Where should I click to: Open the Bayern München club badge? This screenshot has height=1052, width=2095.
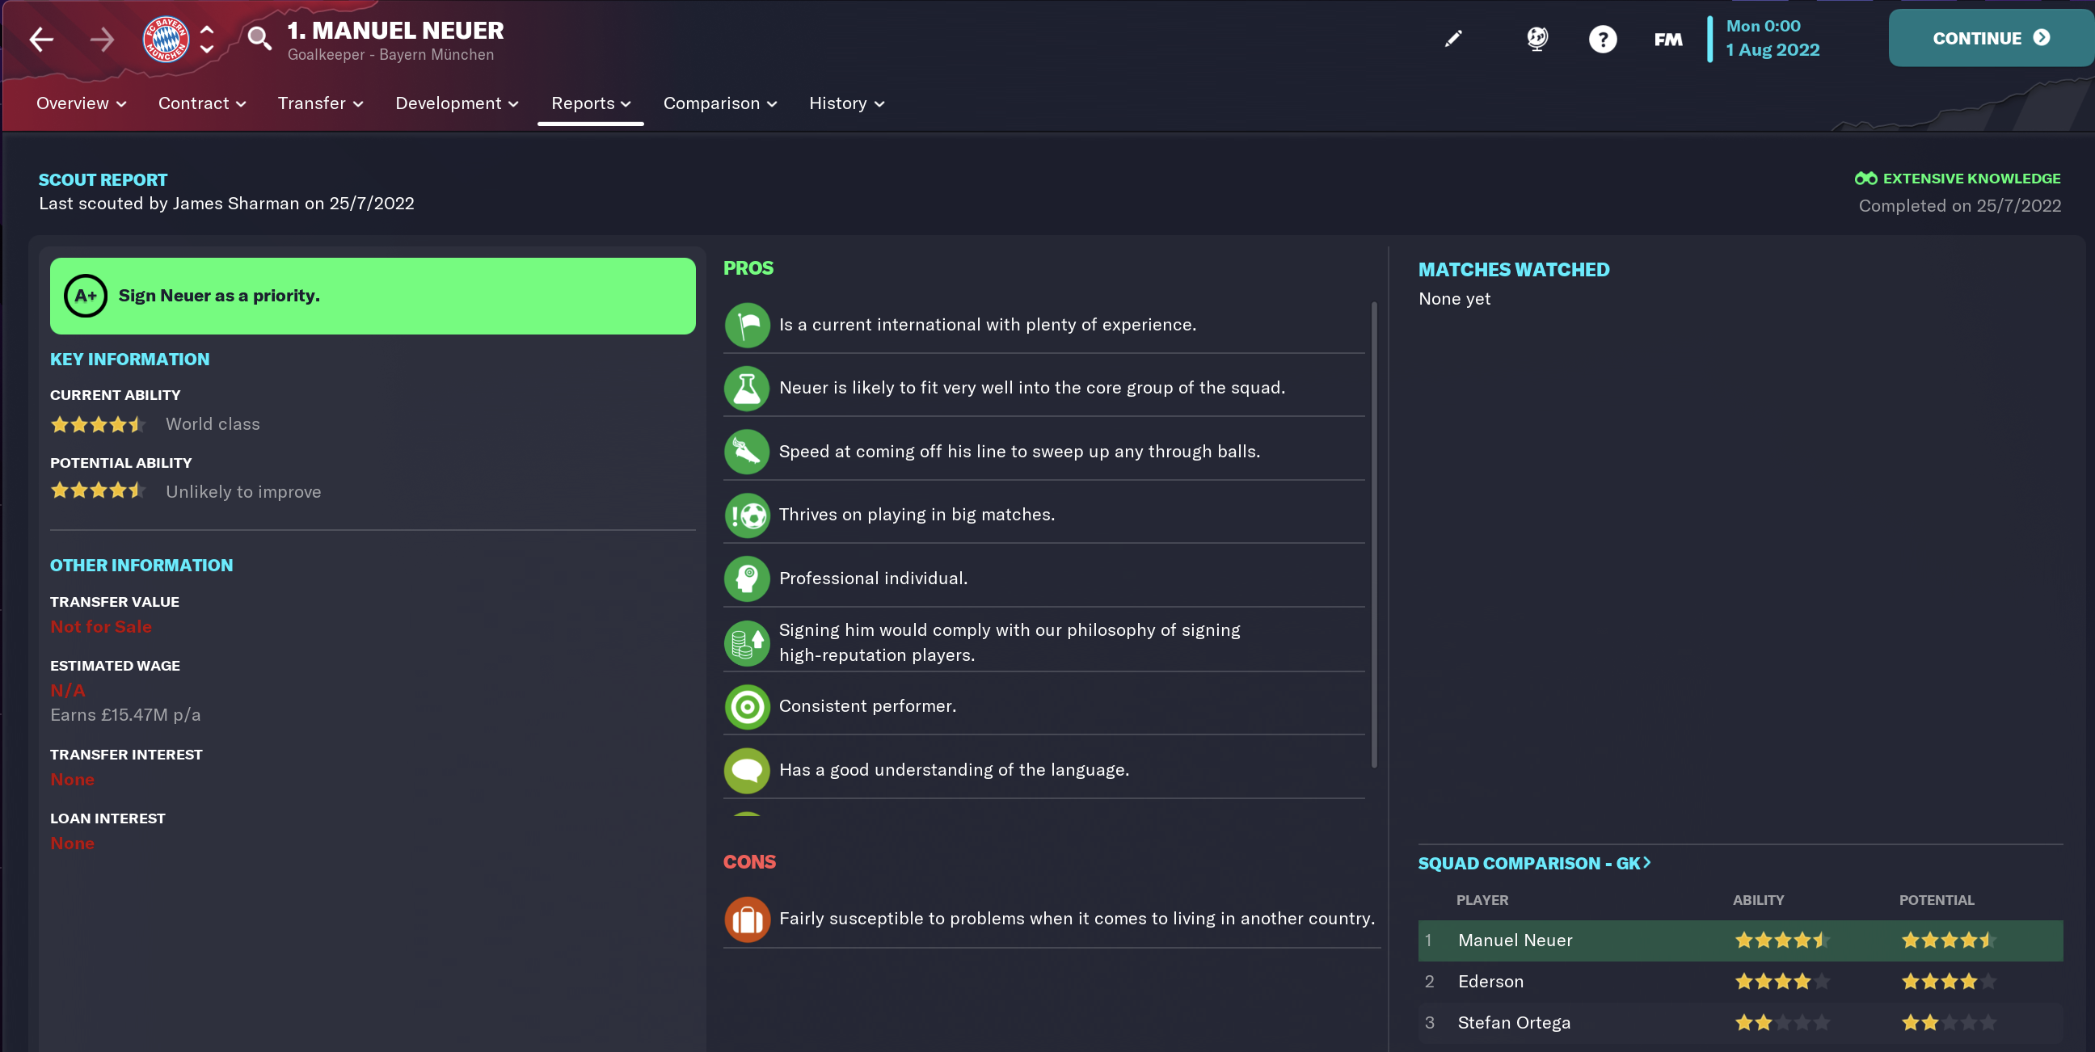tap(166, 39)
